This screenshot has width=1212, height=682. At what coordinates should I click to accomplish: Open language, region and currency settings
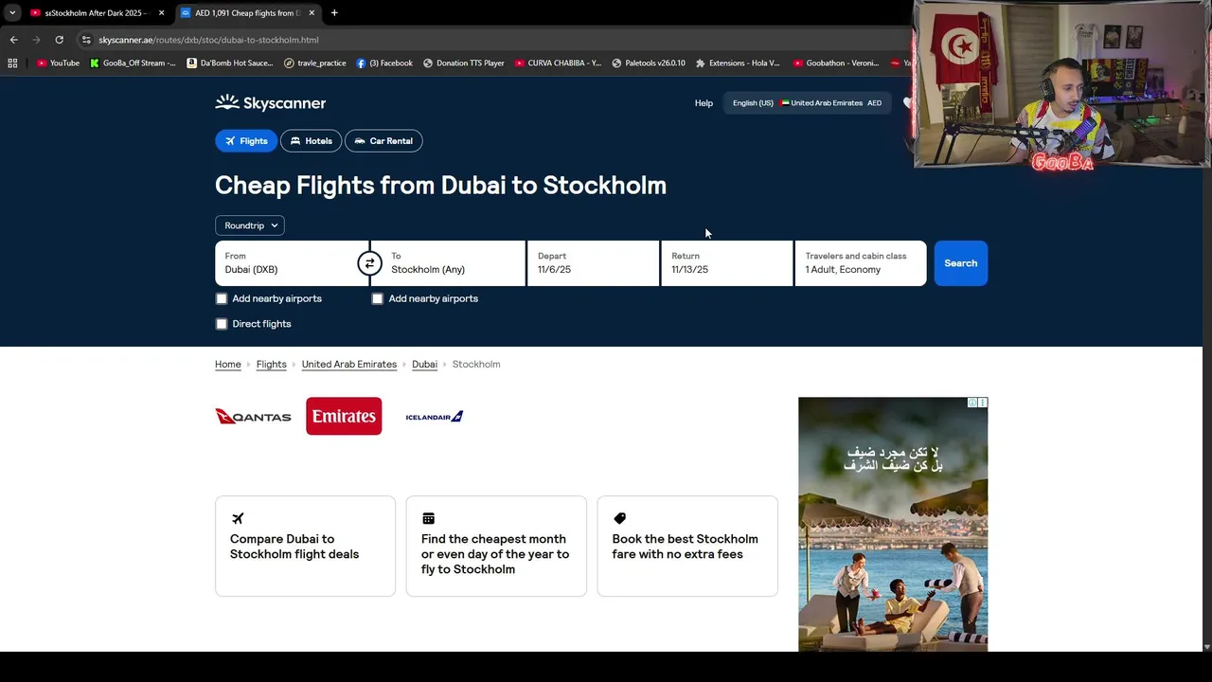(x=807, y=103)
